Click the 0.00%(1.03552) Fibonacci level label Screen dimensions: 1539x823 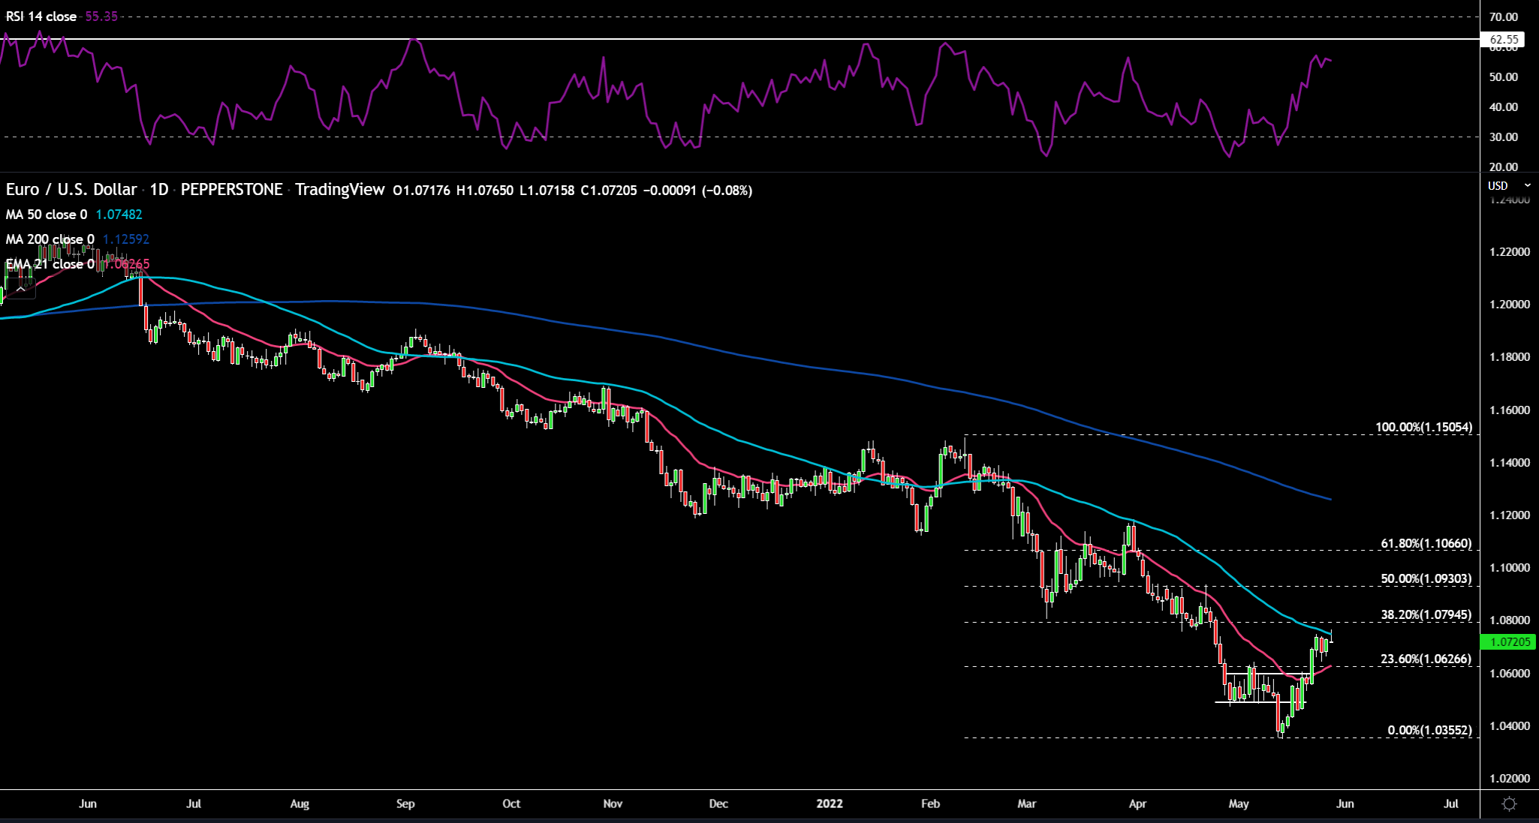tap(1429, 731)
